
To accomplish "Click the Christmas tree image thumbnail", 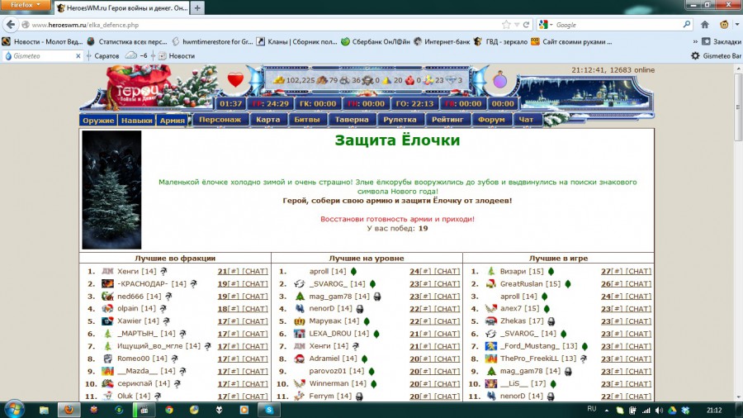I will click(x=111, y=190).
